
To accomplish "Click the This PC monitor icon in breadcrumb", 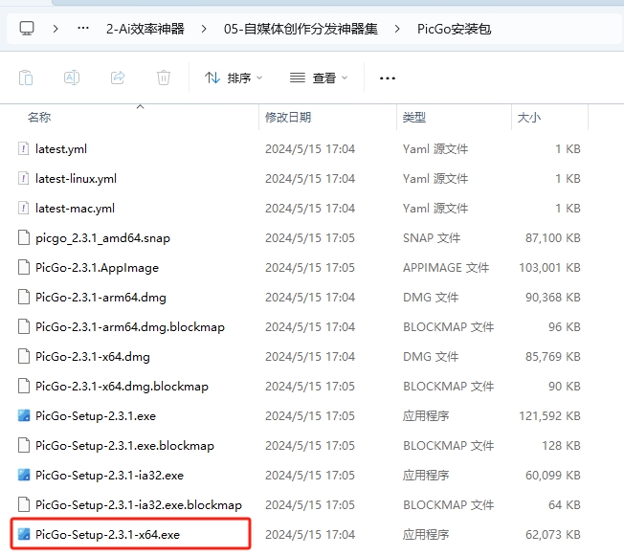I will [x=27, y=29].
